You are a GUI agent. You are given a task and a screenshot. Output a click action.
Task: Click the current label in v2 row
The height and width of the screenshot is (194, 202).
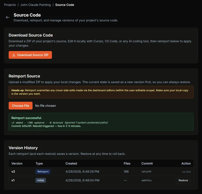(186, 172)
